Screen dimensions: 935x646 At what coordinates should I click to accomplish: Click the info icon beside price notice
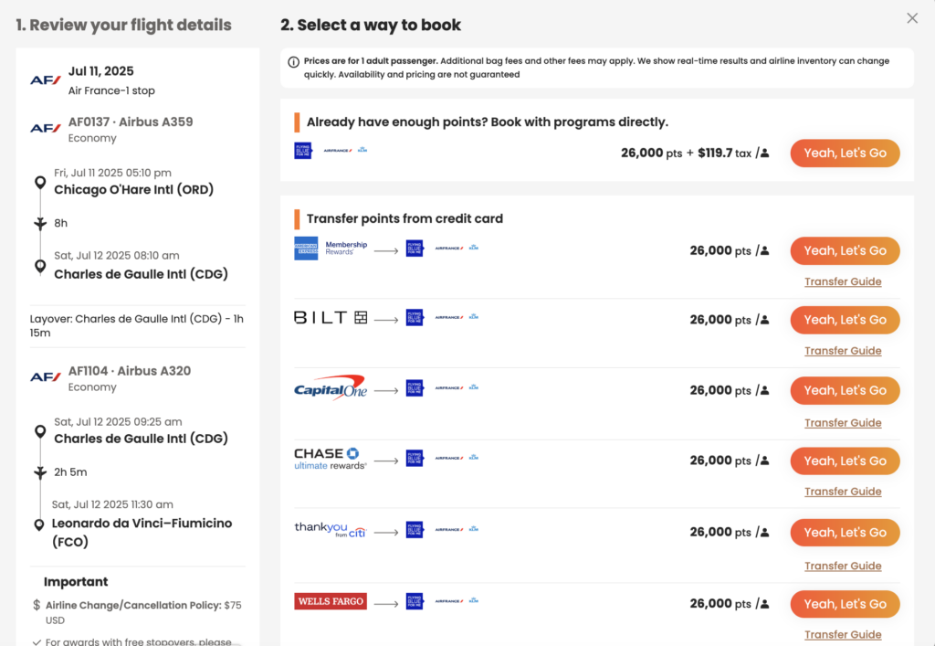pos(293,62)
